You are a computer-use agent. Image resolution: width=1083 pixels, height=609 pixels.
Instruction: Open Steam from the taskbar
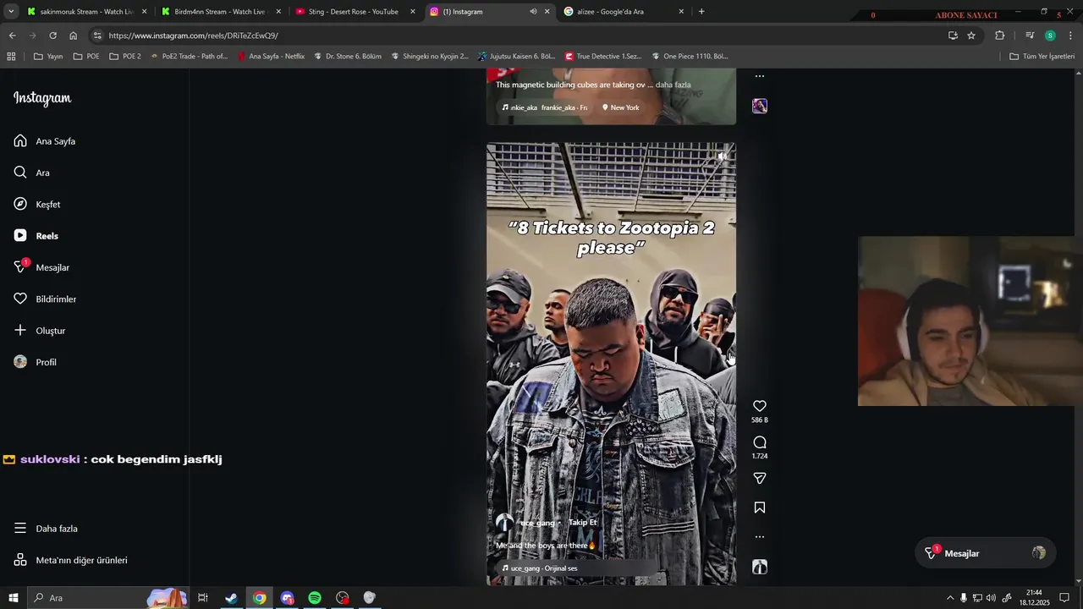(x=231, y=598)
